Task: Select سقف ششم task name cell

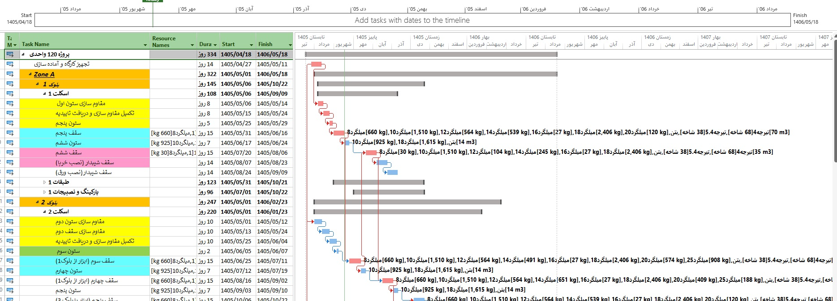Action: pyautogui.click(x=85, y=153)
